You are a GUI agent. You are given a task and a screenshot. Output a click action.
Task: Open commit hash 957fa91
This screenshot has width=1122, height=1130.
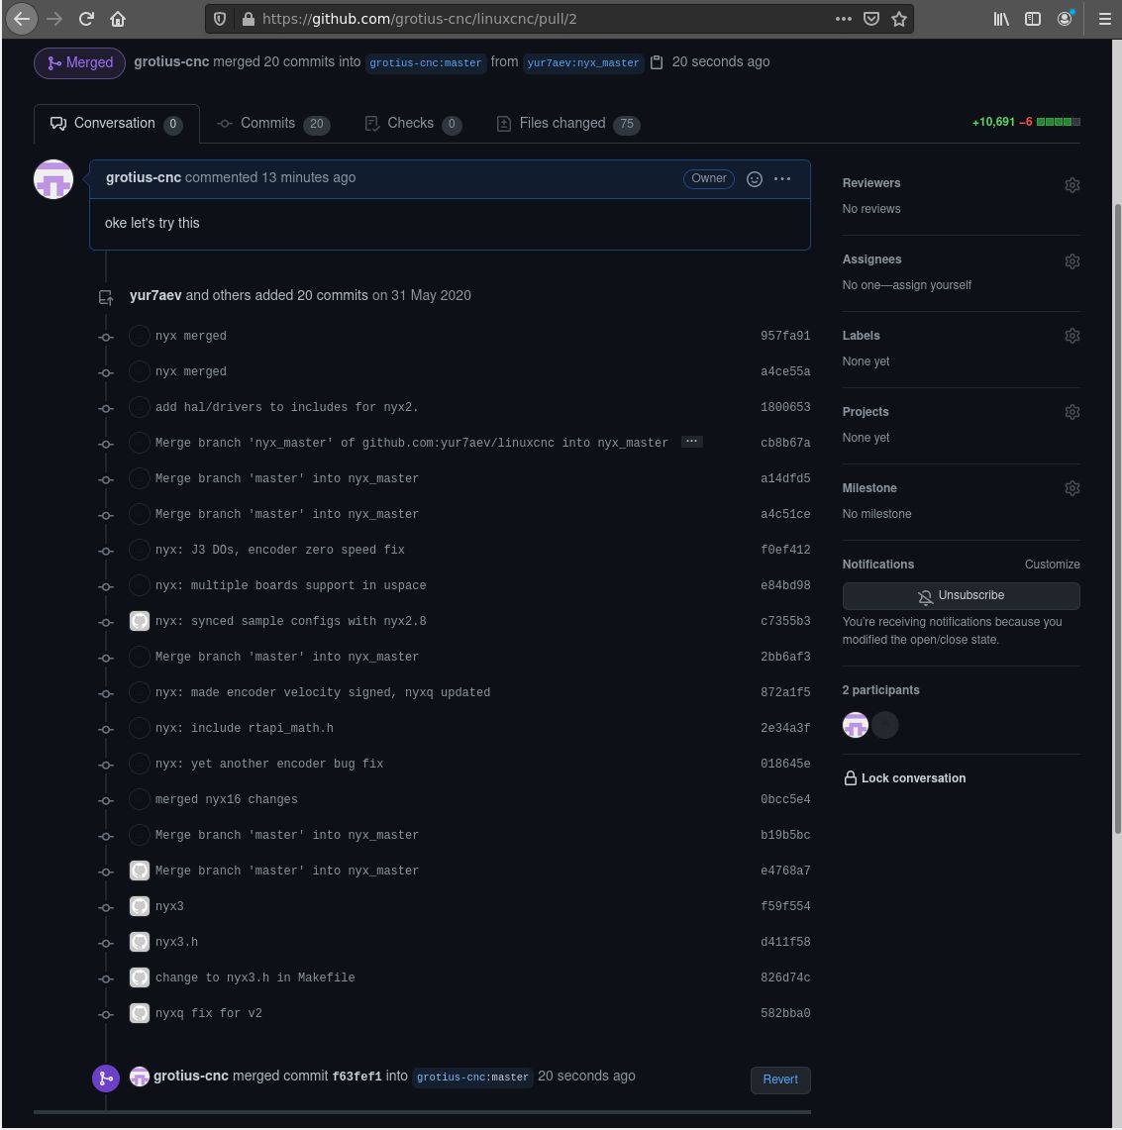[785, 336]
